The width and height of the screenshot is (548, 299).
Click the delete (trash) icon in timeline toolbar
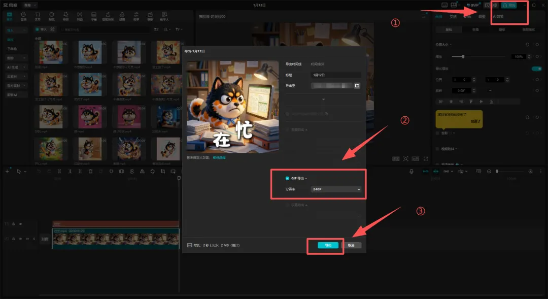point(90,172)
